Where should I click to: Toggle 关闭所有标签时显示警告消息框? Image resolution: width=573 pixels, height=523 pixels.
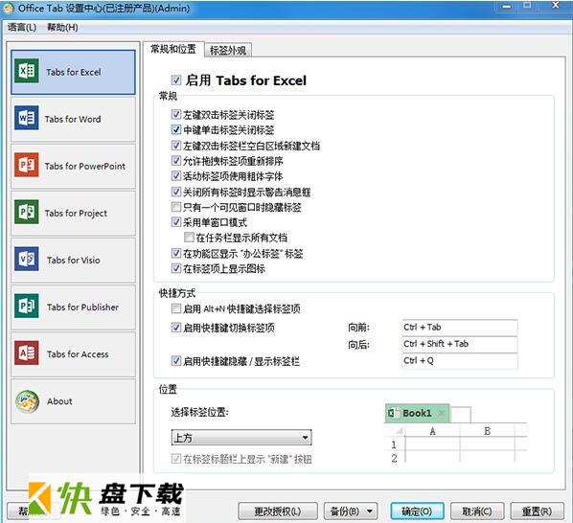tap(175, 192)
